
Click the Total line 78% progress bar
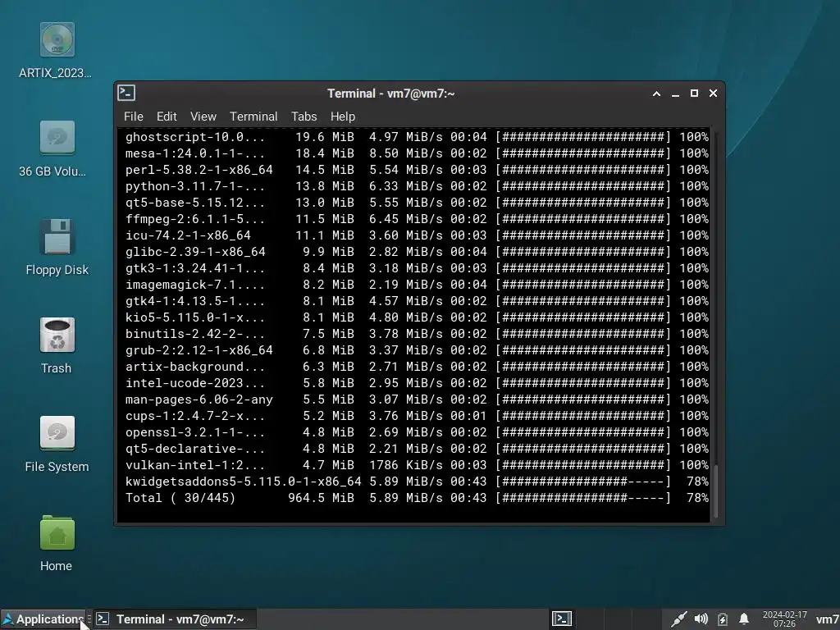point(583,498)
